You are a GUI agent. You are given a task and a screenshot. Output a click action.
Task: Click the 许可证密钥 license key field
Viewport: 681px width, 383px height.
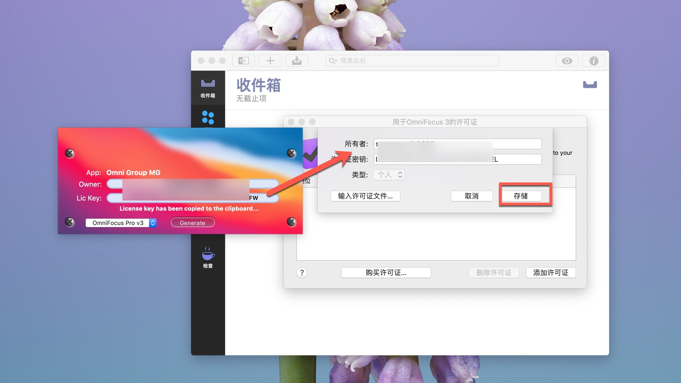458,159
